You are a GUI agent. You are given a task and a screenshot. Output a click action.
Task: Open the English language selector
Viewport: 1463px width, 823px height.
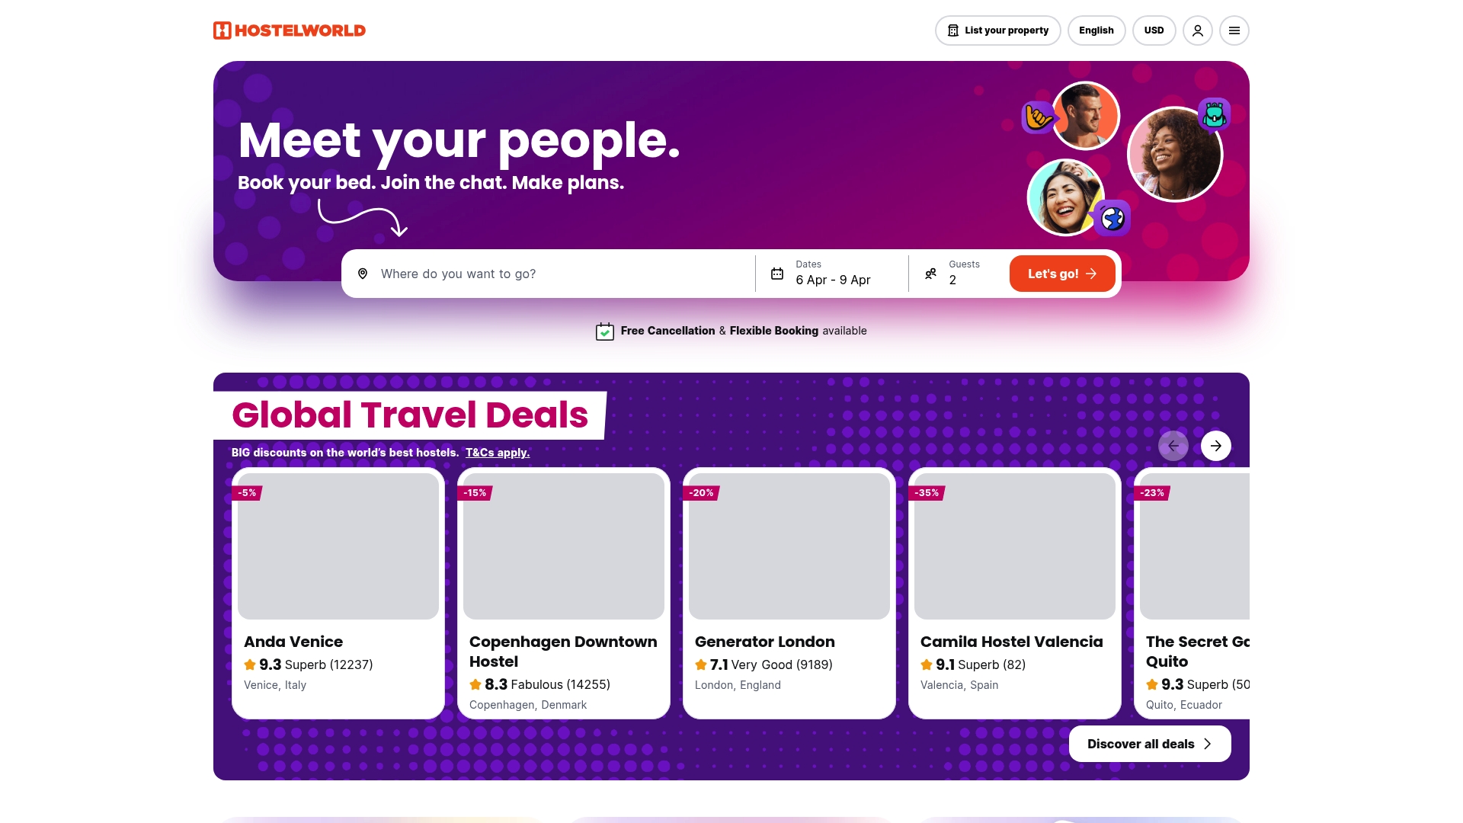coord(1096,30)
